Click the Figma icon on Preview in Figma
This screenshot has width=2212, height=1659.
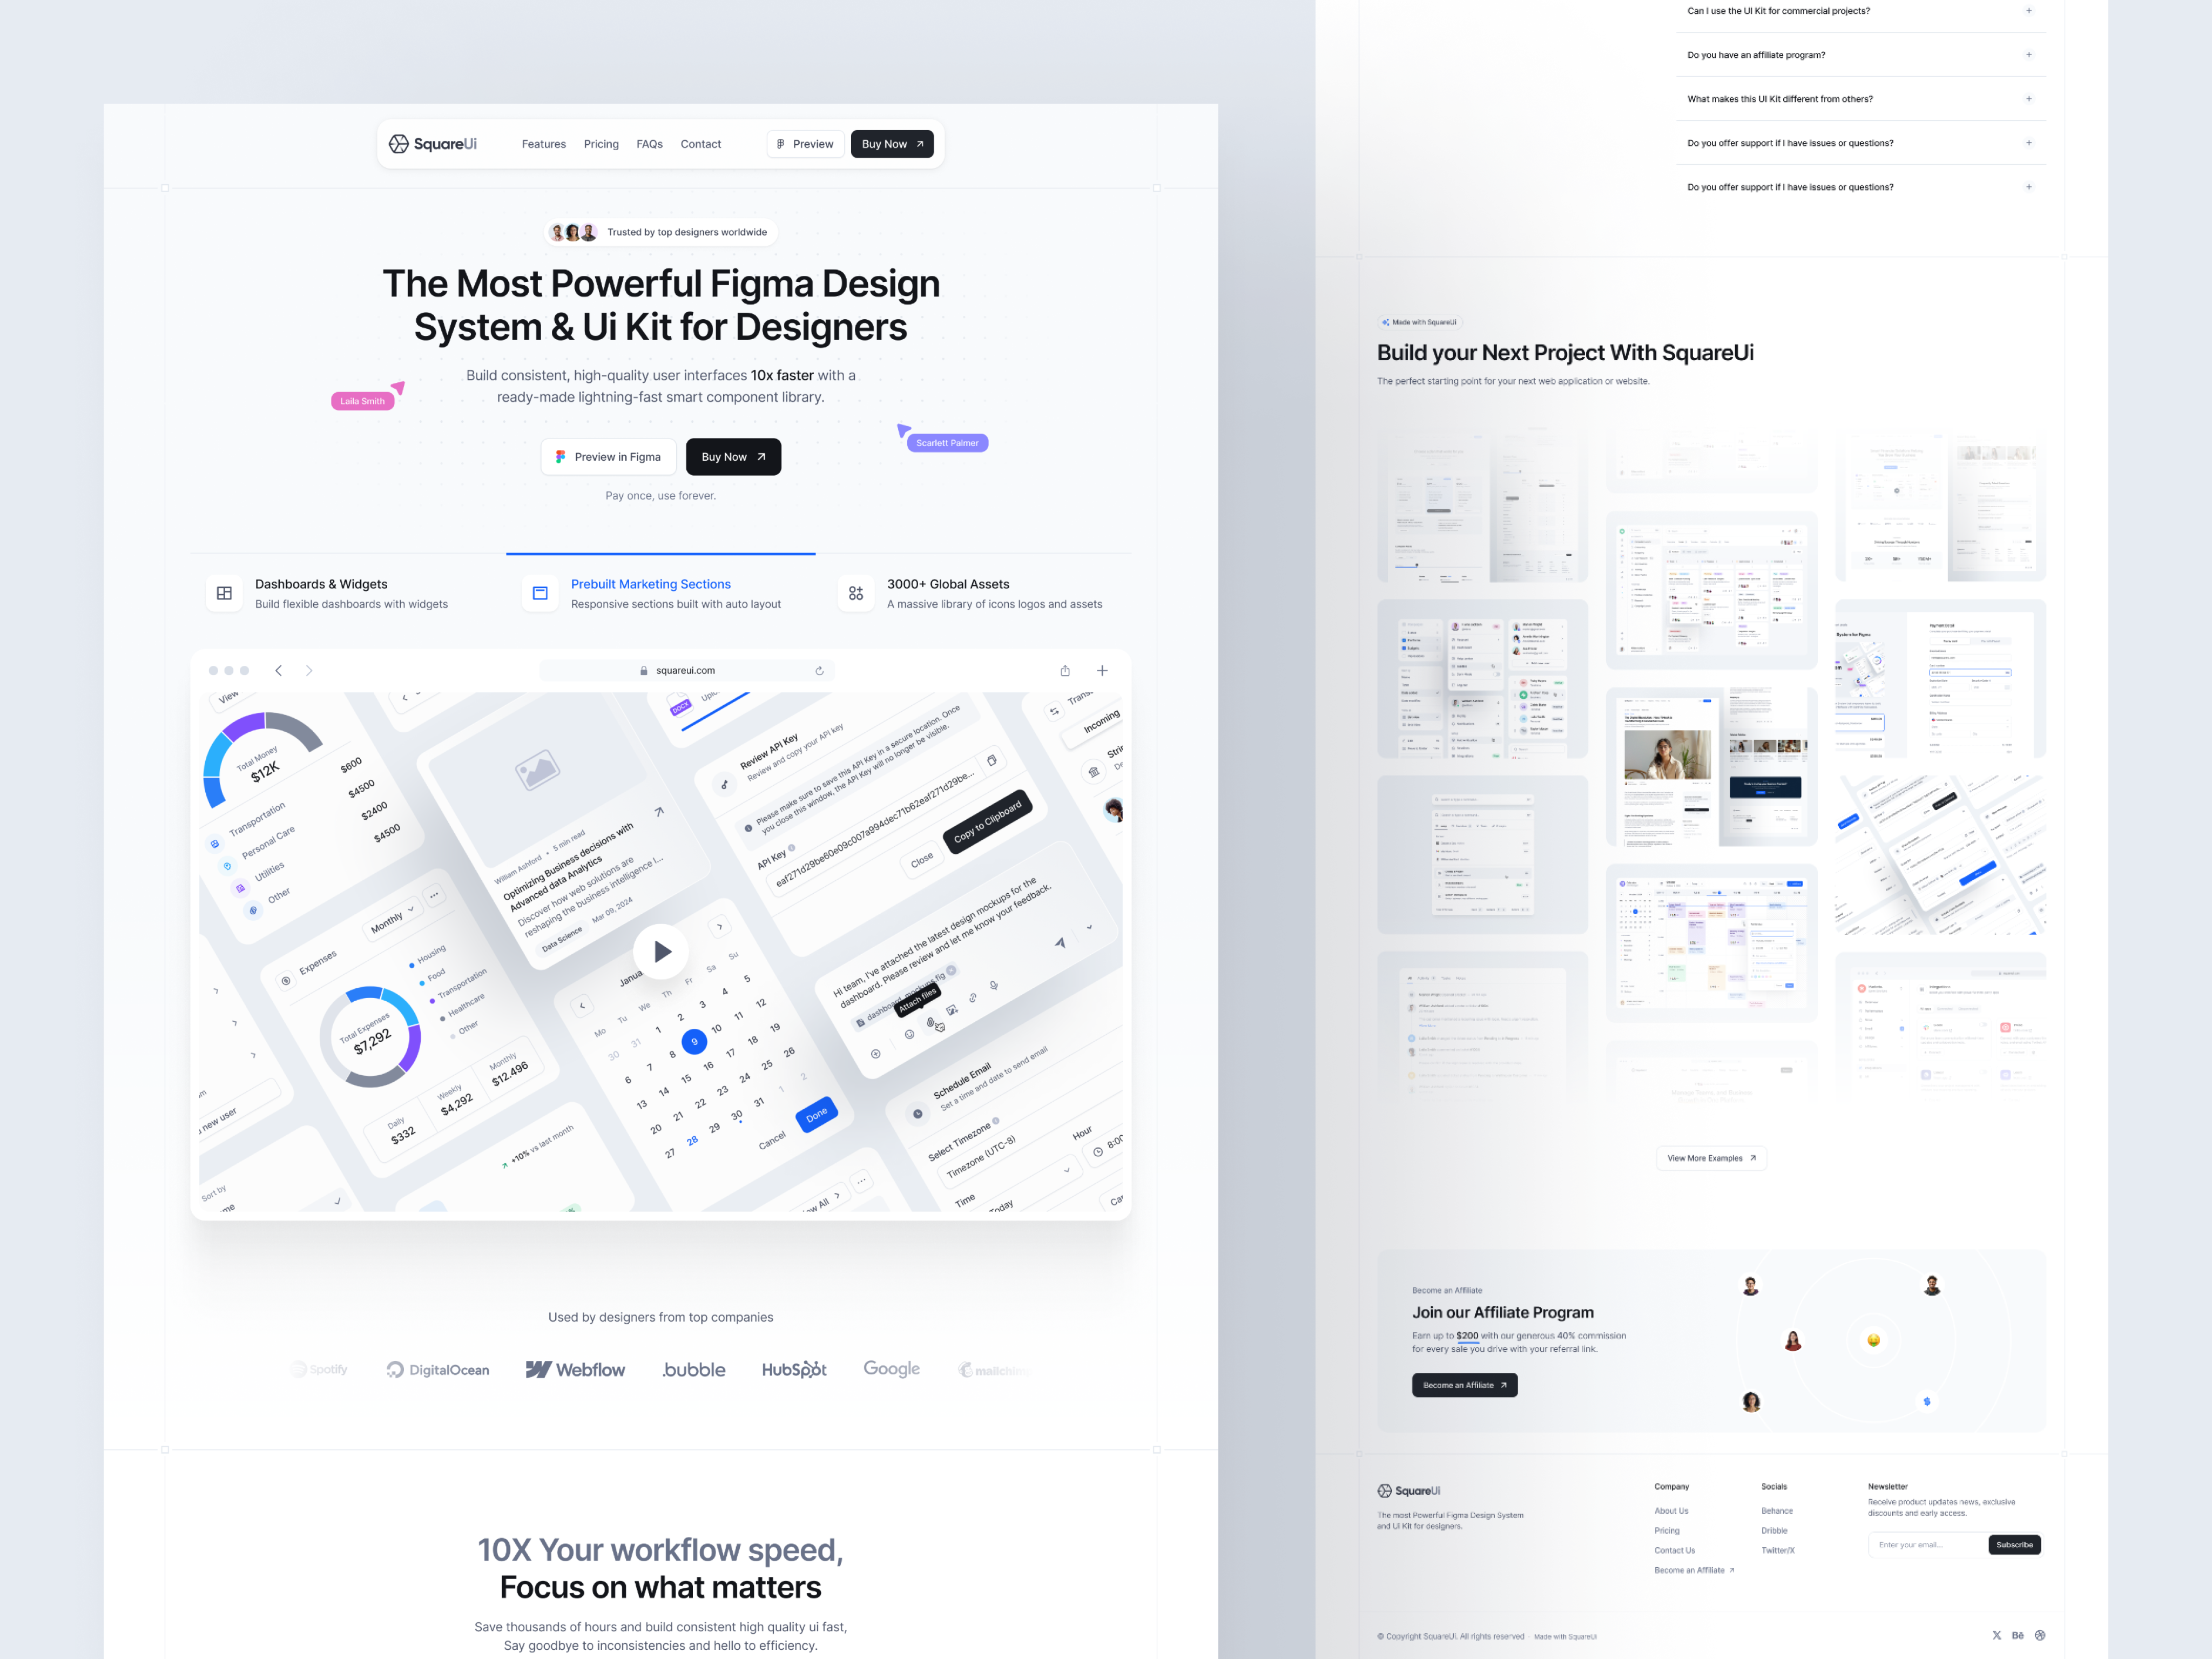coord(560,456)
